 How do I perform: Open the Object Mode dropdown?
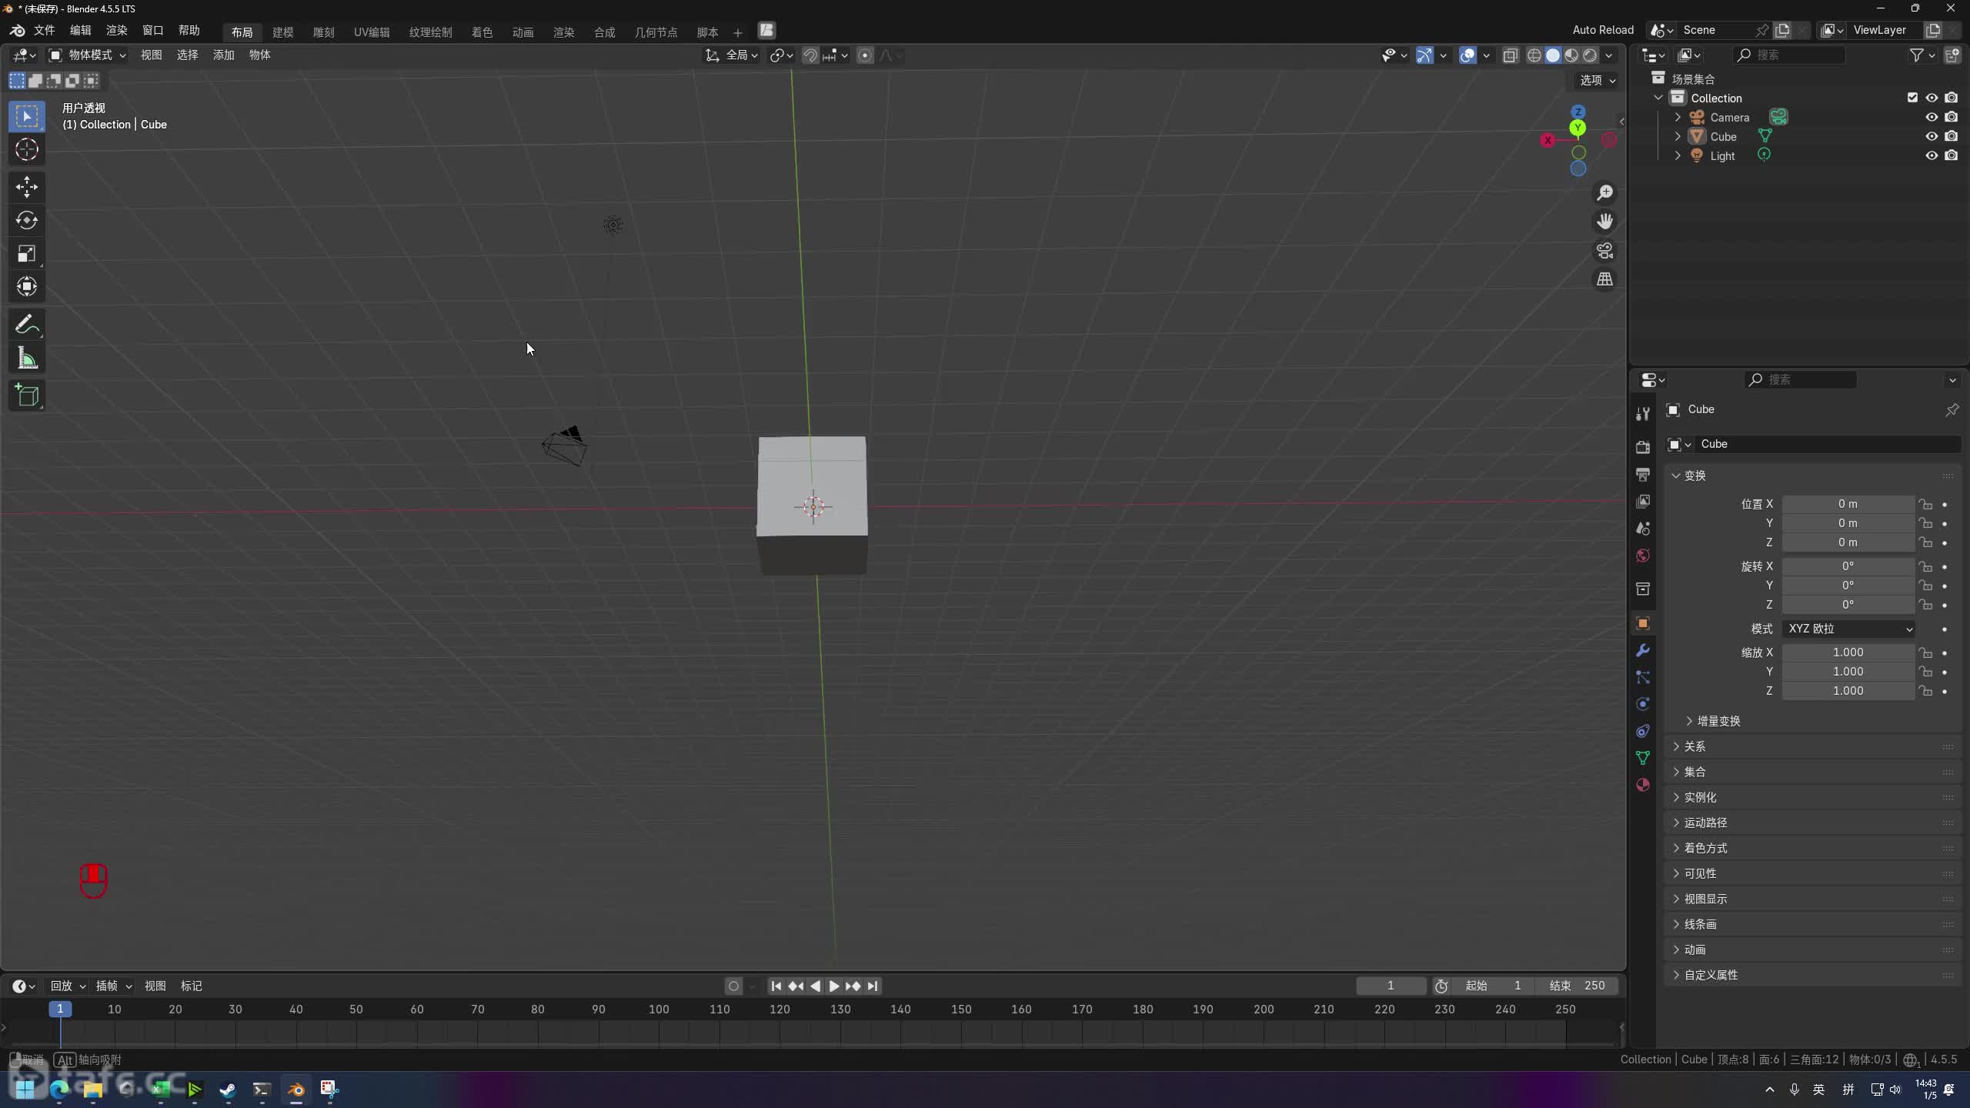88,55
